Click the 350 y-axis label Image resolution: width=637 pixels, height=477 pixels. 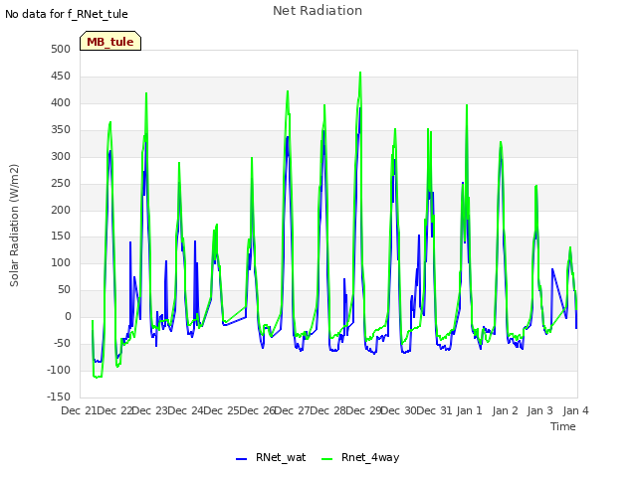click(61, 129)
